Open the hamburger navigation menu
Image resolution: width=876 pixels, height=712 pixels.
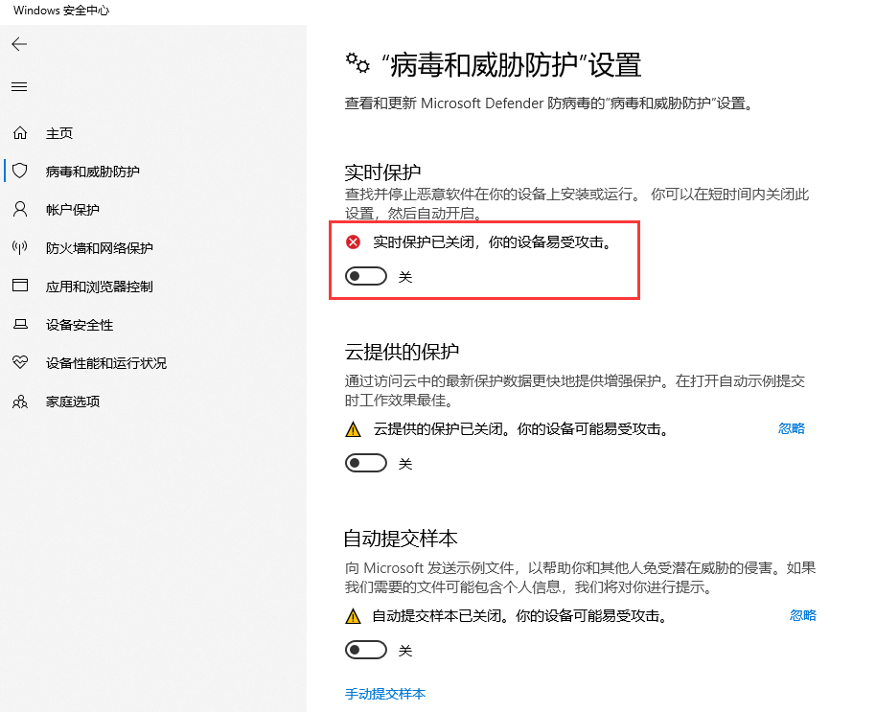[19, 86]
